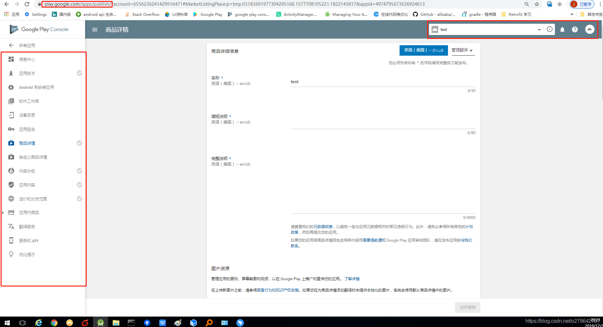Screen dimensions: 603x327
Task: Reload the page in Chrome
Action: pyautogui.click(x=27, y=4)
